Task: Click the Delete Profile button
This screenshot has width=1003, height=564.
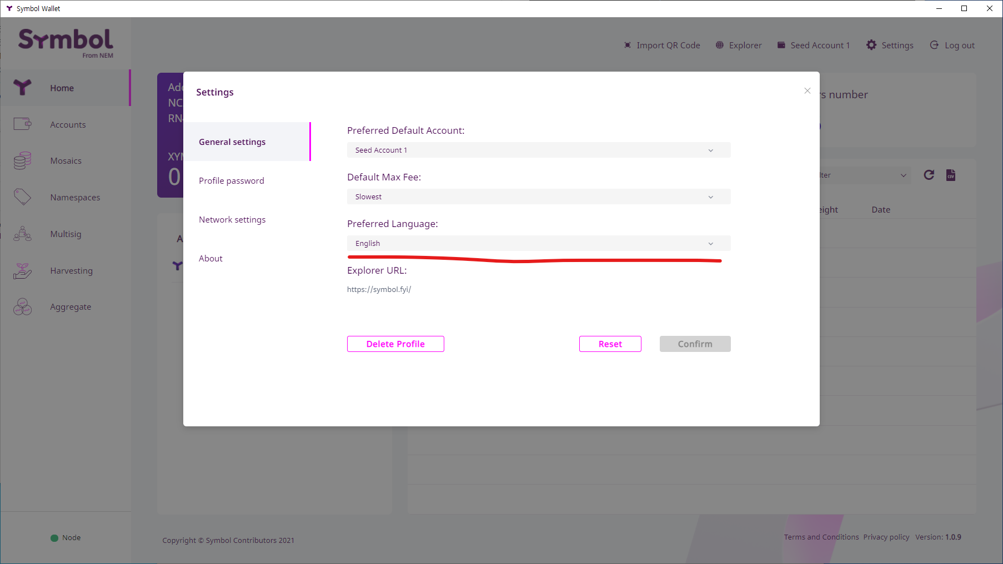Action: point(395,344)
